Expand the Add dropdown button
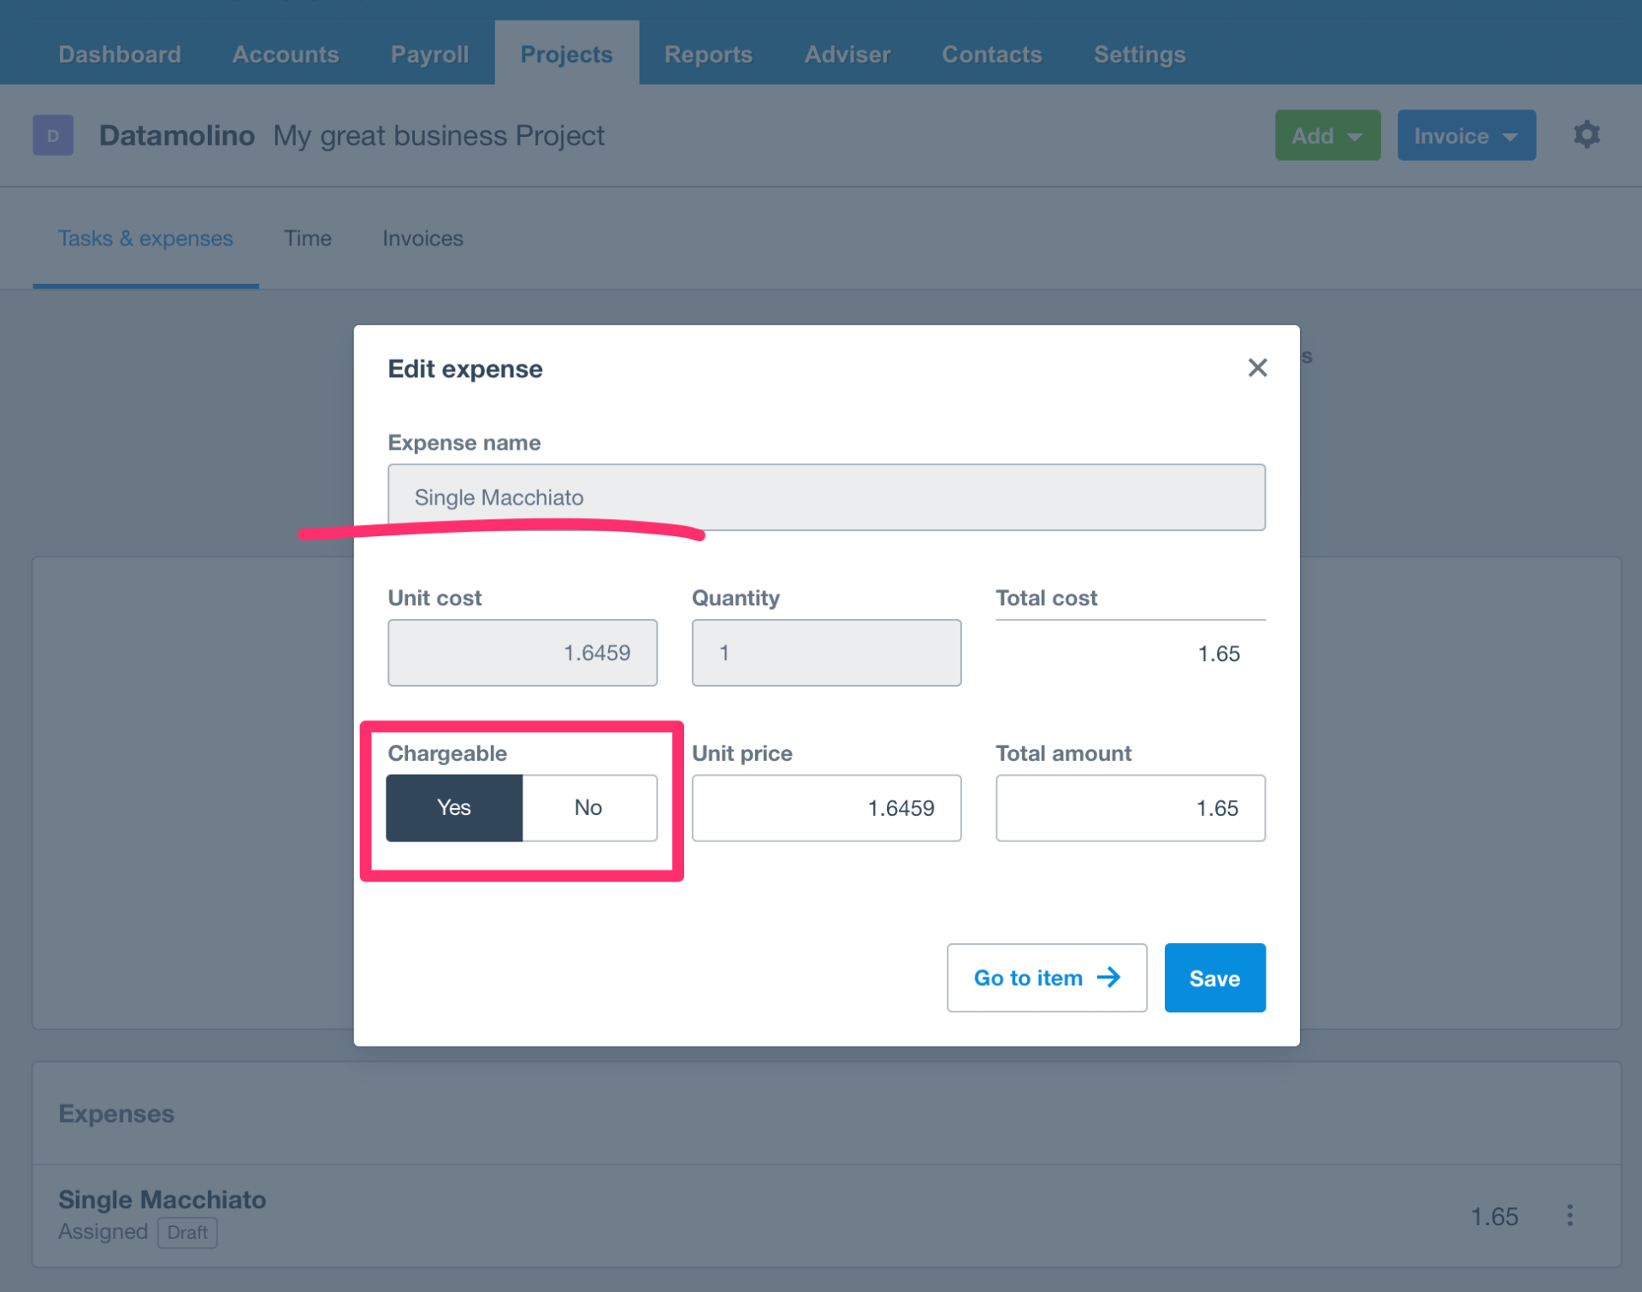This screenshot has height=1292, width=1642. point(1327,135)
